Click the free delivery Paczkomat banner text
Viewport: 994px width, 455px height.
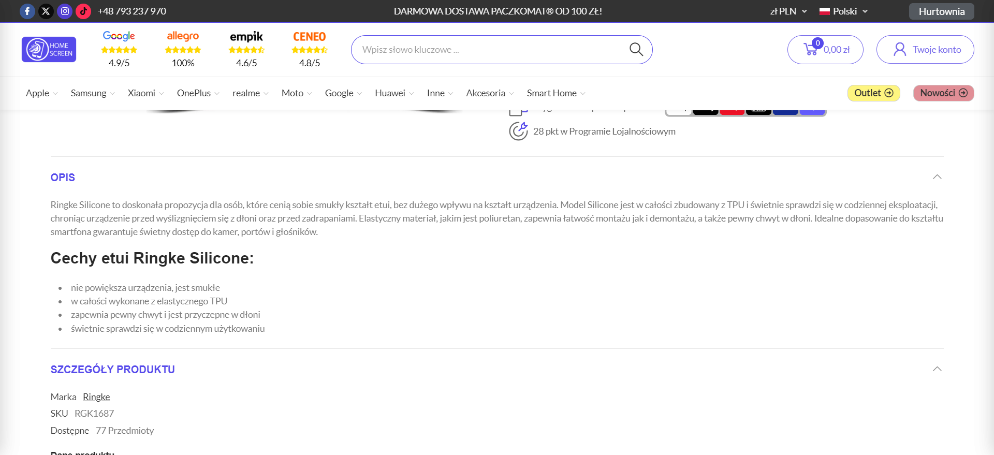click(498, 11)
